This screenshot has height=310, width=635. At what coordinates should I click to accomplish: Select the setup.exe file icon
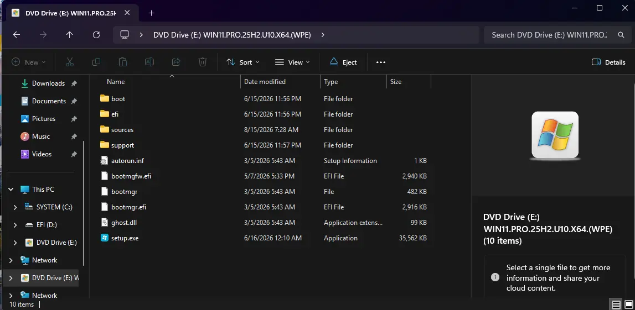pyautogui.click(x=105, y=238)
